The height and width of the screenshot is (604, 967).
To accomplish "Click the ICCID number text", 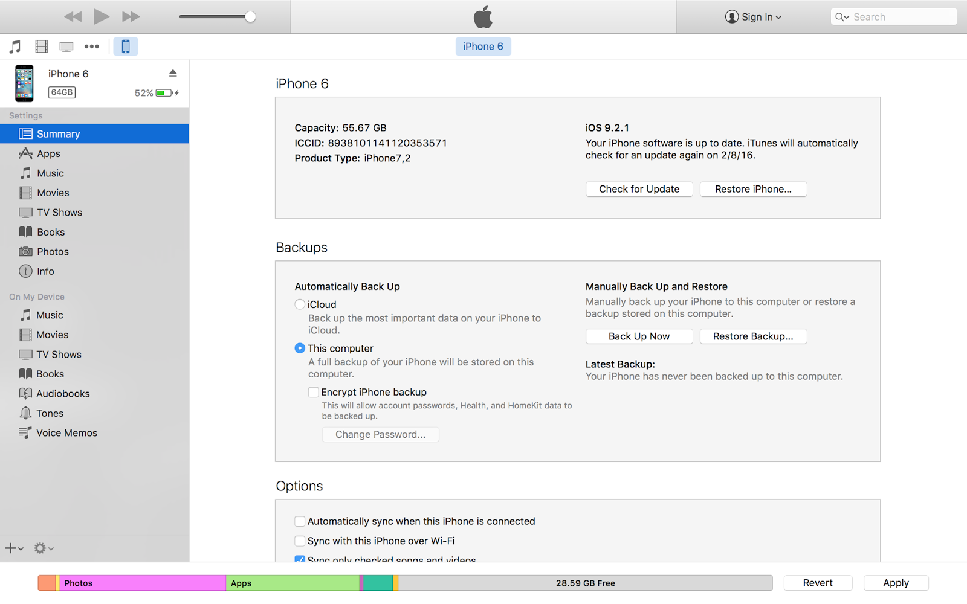I will [370, 143].
